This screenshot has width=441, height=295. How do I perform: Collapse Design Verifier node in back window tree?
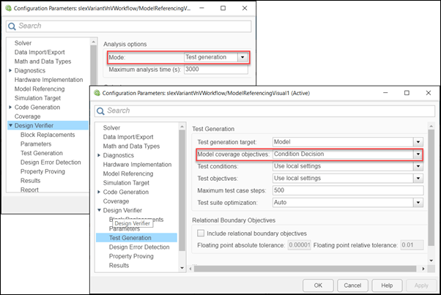pyautogui.click(x=10, y=125)
